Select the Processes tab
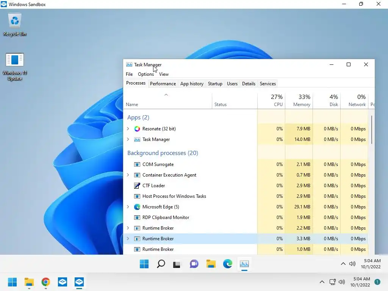The width and height of the screenshot is (388, 291). tap(136, 83)
